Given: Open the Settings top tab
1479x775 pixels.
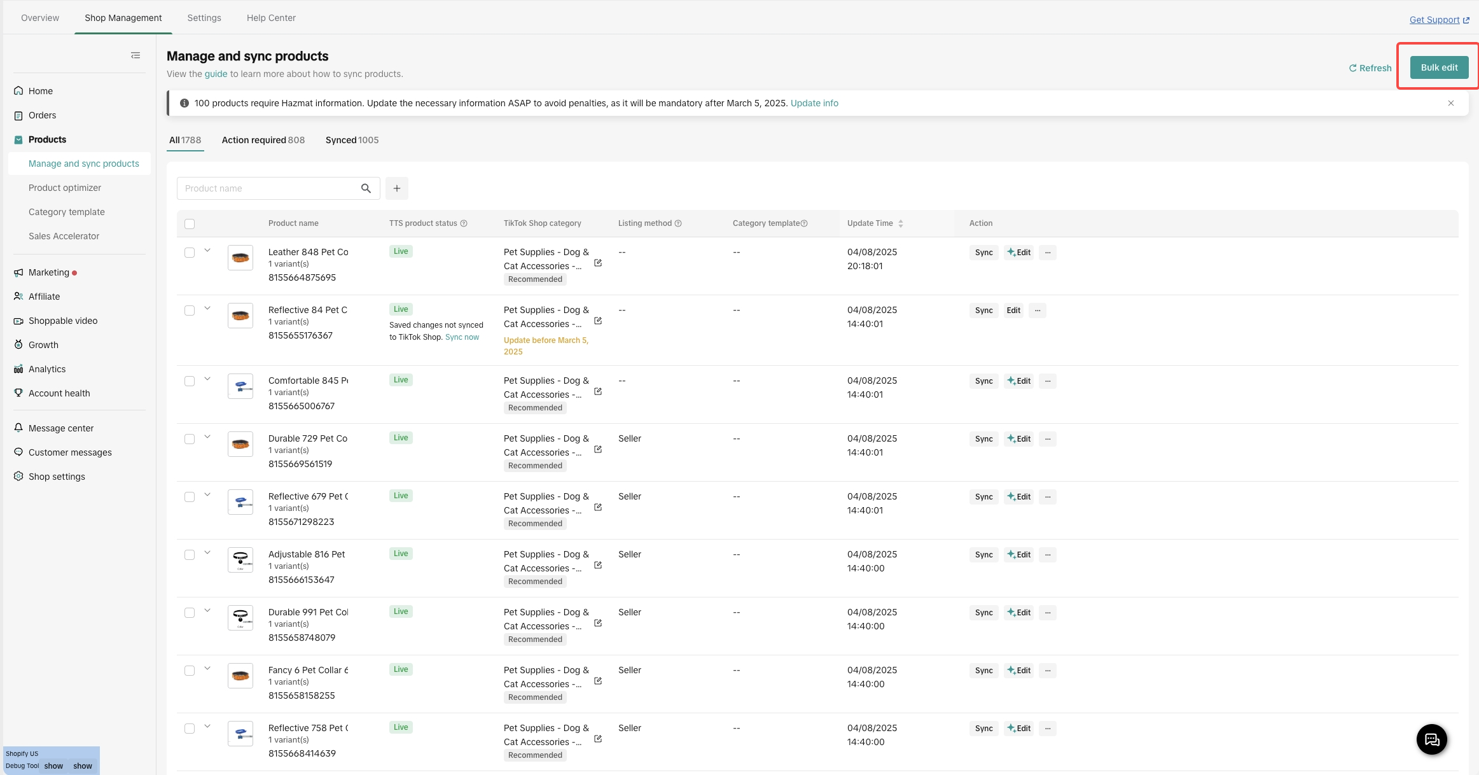Looking at the screenshot, I should 204,18.
